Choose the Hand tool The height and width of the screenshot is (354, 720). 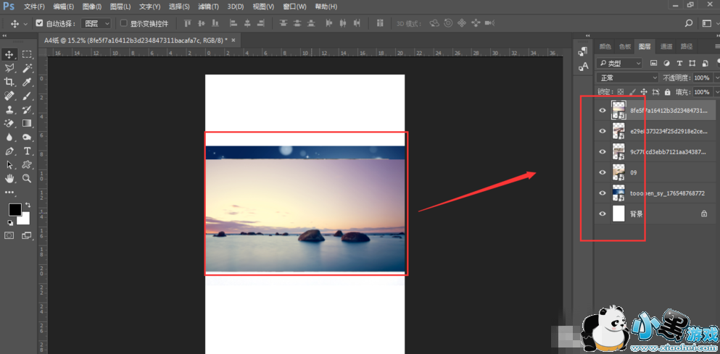(9, 178)
